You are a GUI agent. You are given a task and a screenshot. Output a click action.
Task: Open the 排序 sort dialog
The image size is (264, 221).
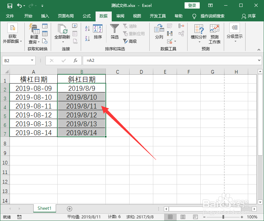click(98, 32)
